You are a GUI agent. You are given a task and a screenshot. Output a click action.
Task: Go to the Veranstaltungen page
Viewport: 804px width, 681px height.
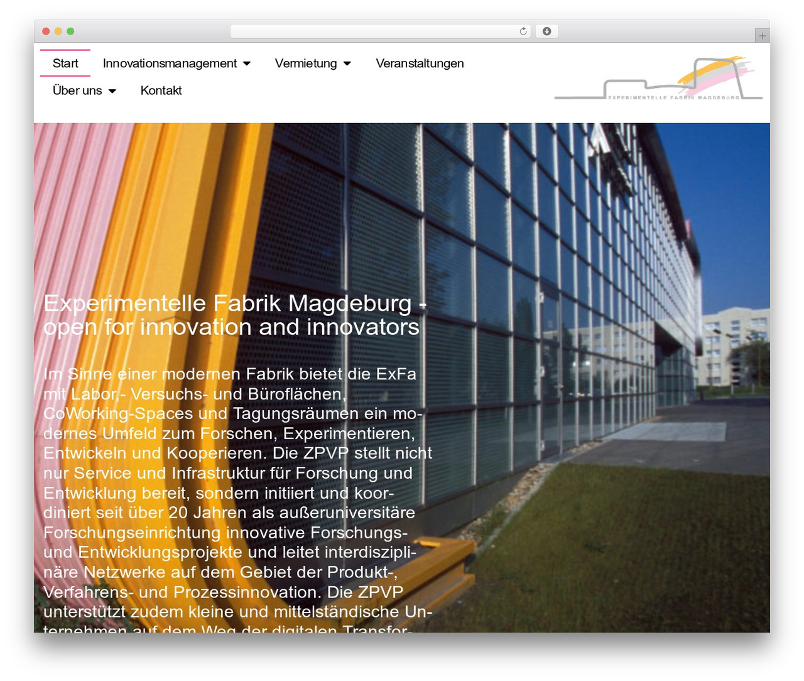click(x=420, y=63)
